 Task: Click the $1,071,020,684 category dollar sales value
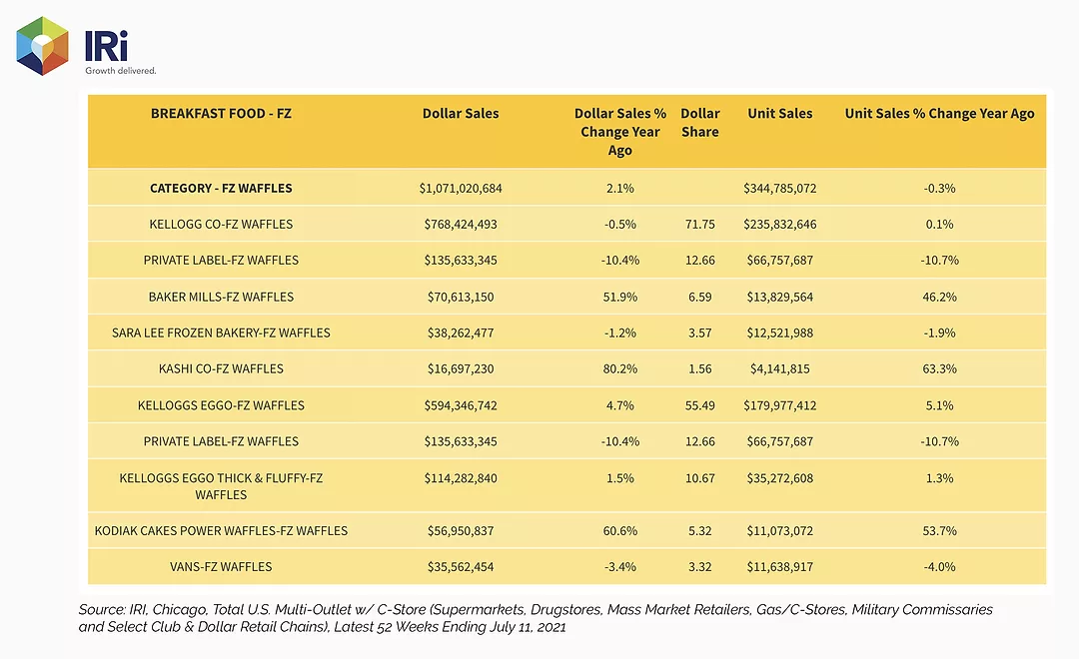[x=461, y=188]
